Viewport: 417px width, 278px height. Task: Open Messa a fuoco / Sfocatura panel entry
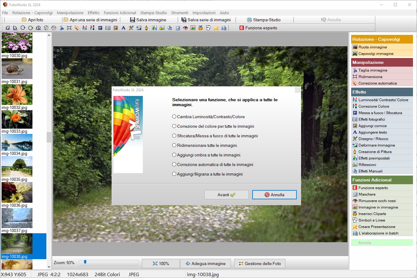click(382, 113)
